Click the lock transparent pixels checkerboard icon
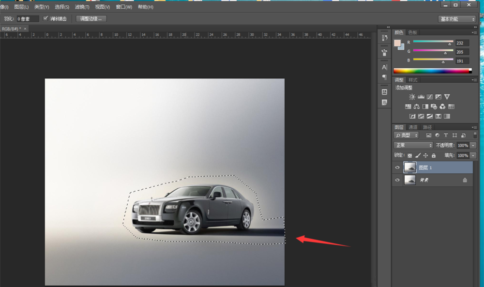 (x=409, y=155)
